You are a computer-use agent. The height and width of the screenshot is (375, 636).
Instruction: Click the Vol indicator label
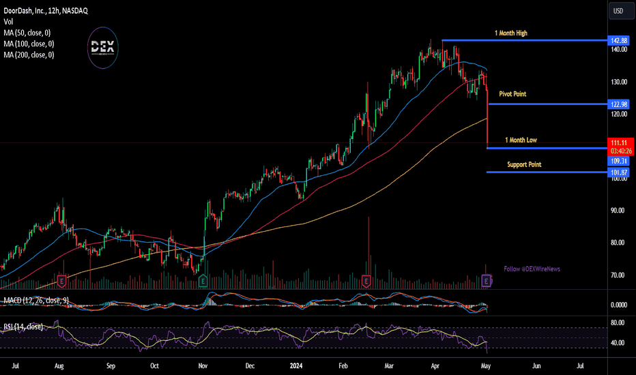(x=8, y=22)
